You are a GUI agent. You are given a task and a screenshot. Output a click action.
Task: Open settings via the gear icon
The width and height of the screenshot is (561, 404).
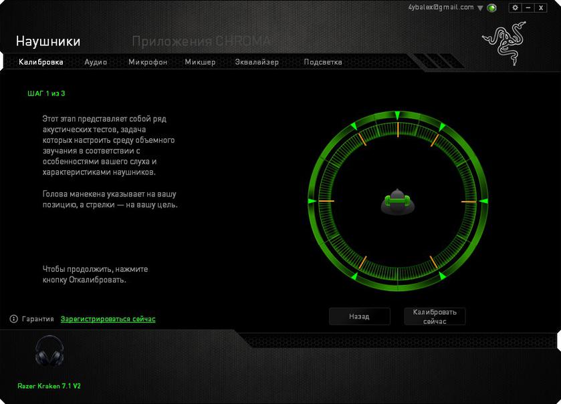tap(515, 7)
